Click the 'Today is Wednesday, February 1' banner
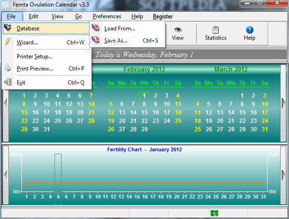This screenshot has height=219, width=289. [x=144, y=55]
